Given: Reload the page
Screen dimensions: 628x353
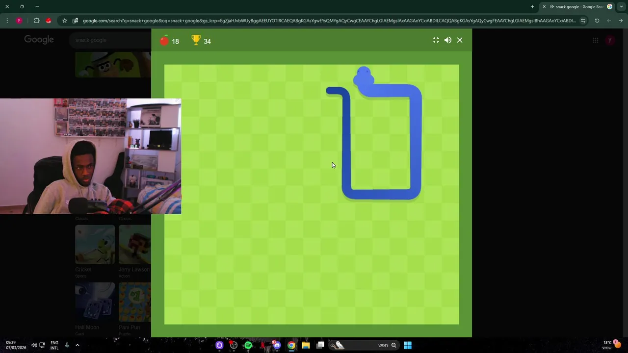Looking at the screenshot, I should tap(597, 21).
